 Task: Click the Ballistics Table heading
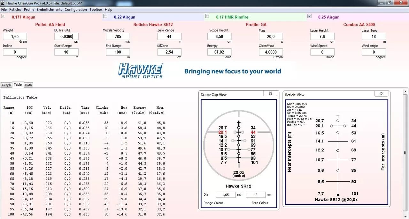(20, 98)
